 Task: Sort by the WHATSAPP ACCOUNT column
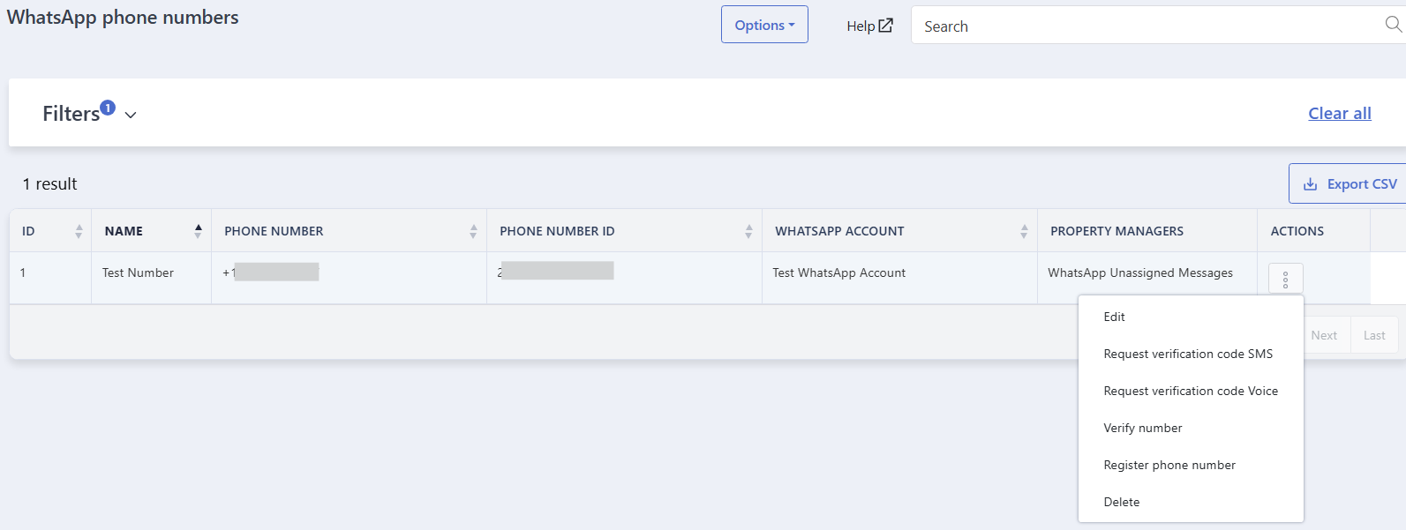899,231
